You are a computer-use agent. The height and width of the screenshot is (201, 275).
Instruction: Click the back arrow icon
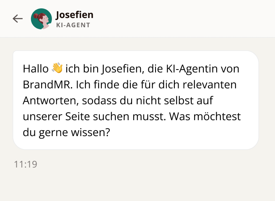[x=18, y=18]
